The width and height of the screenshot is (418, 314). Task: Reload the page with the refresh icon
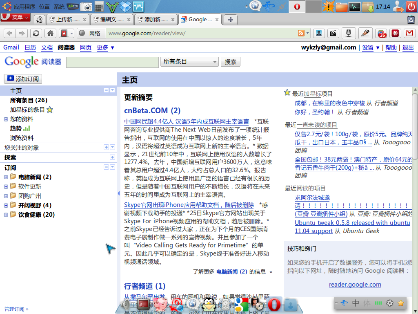click(36, 34)
